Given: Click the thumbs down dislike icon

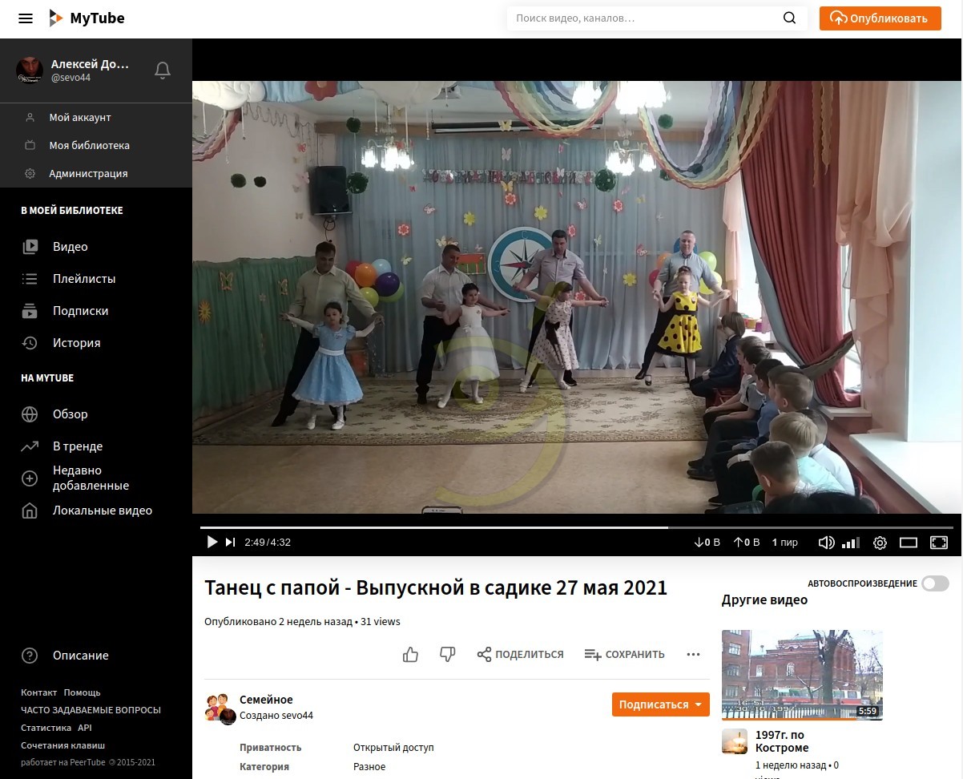Looking at the screenshot, I should tap(448, 655).
